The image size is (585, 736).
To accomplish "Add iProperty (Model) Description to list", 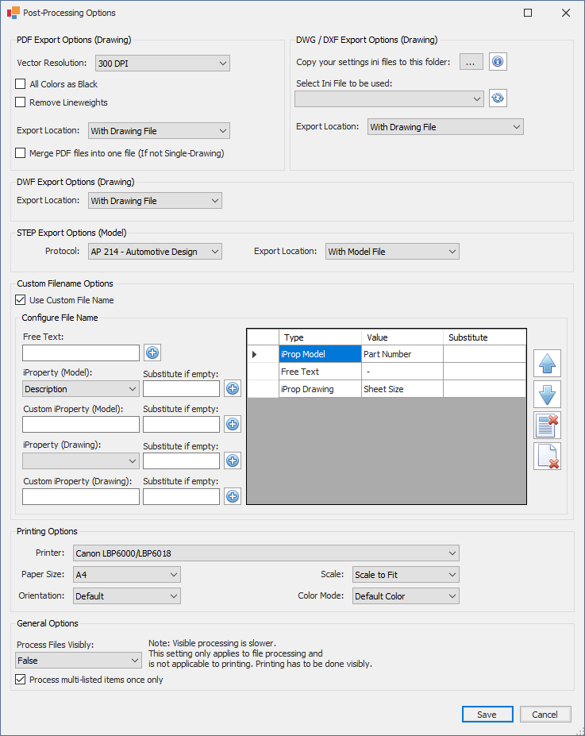I will [233, 389].
